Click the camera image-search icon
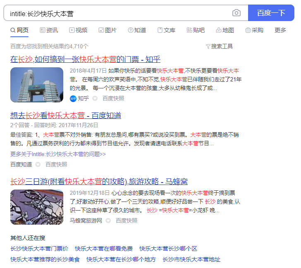 [236, 13]
